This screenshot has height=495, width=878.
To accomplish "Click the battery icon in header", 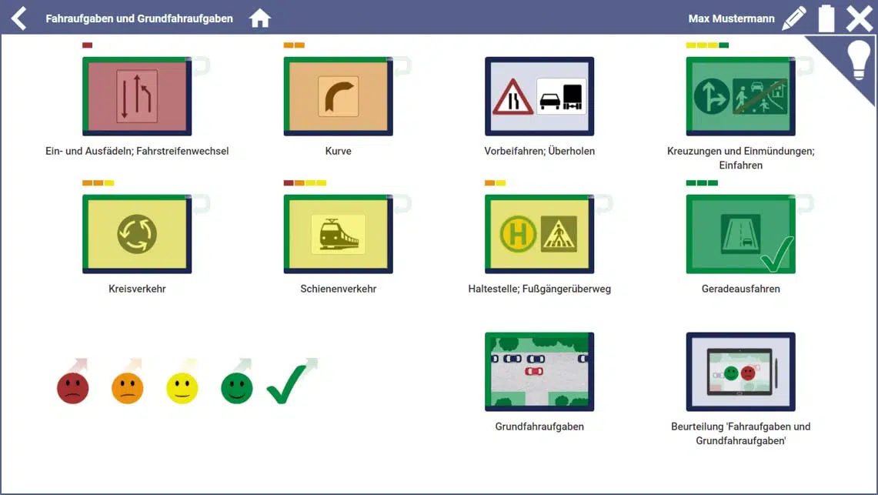I will click(826, 18).
